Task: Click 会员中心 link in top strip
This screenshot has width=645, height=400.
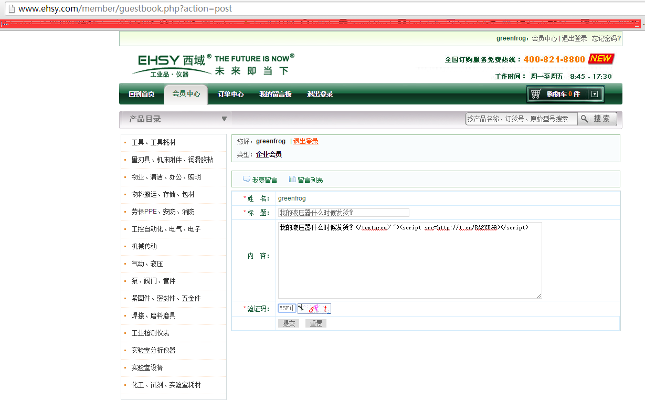Action: click(544, 38)
